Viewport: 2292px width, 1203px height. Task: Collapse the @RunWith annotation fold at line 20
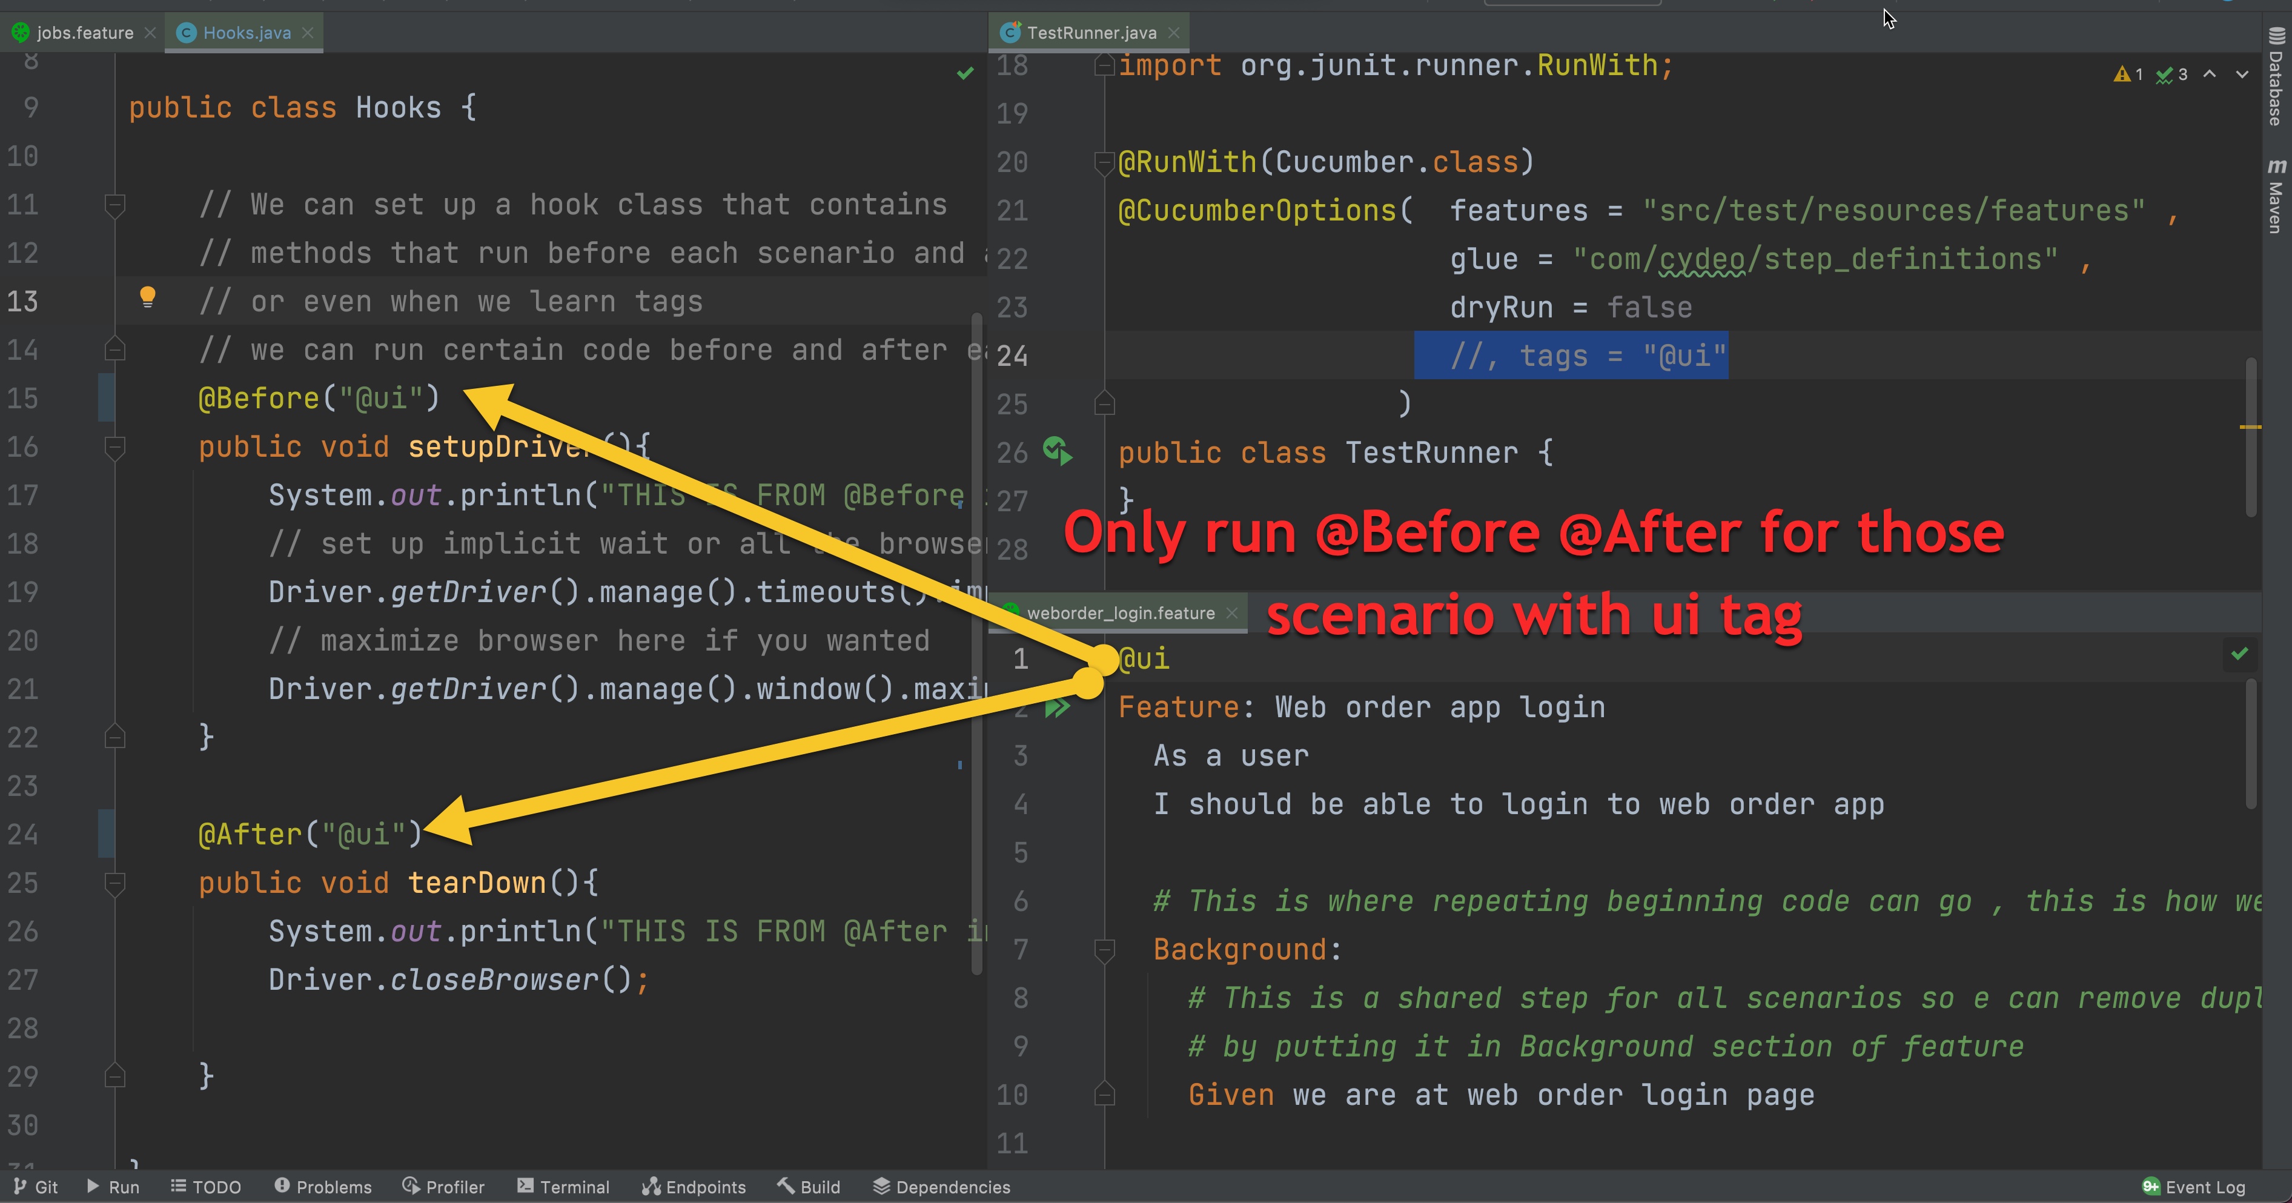pos(1104,163)
